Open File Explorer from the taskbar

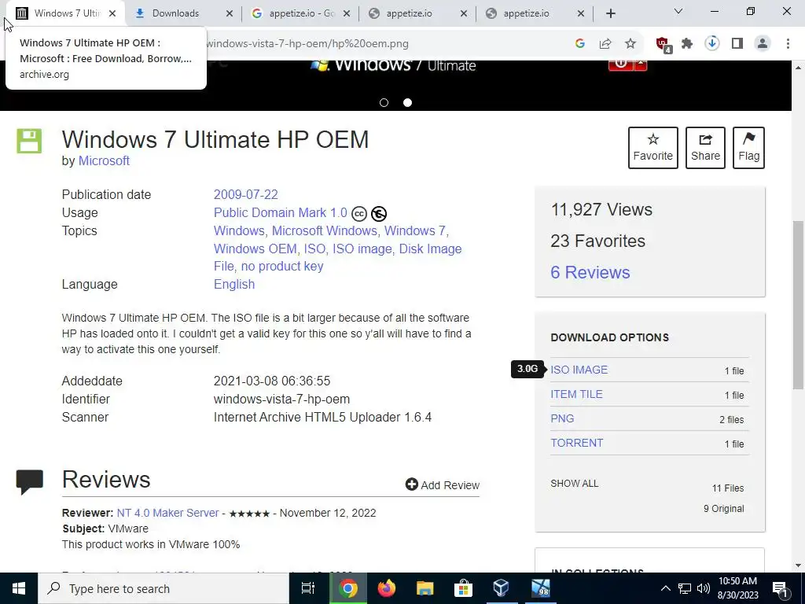[x=425, y=588]
